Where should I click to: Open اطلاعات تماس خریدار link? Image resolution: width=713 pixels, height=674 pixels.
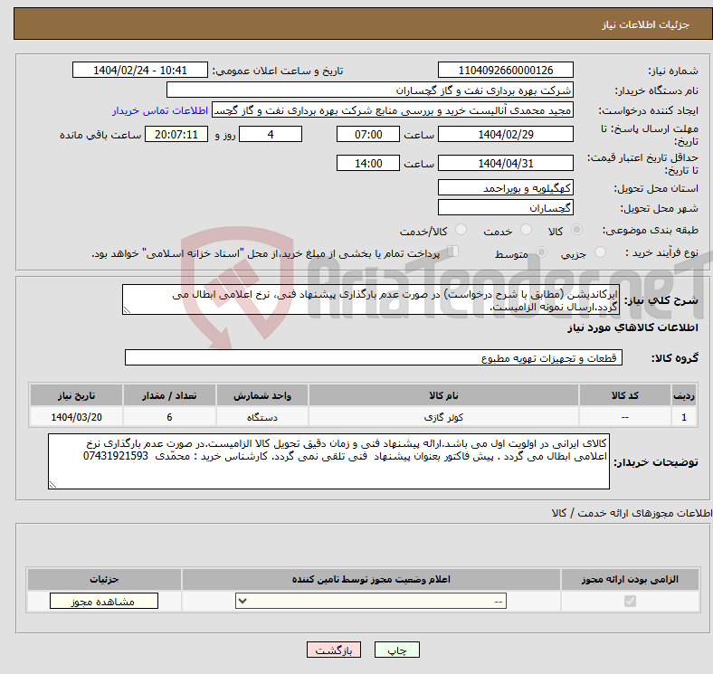pyautogui.click(x=160, y=110)
